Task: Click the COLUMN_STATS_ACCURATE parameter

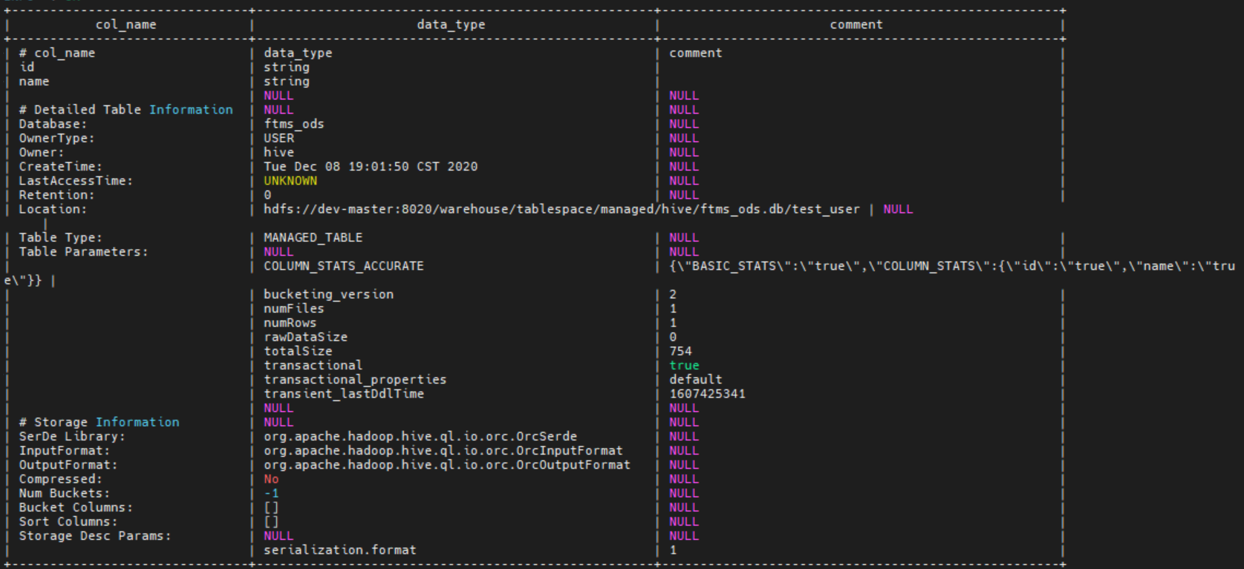Action: [344, 266]
